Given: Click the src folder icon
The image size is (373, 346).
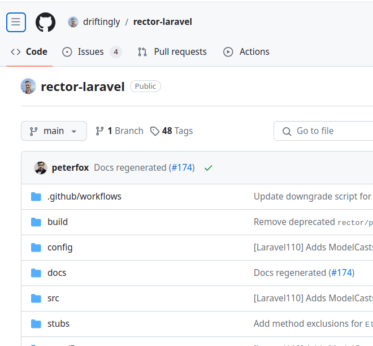Looking at the screenshot, I should 36,299.
